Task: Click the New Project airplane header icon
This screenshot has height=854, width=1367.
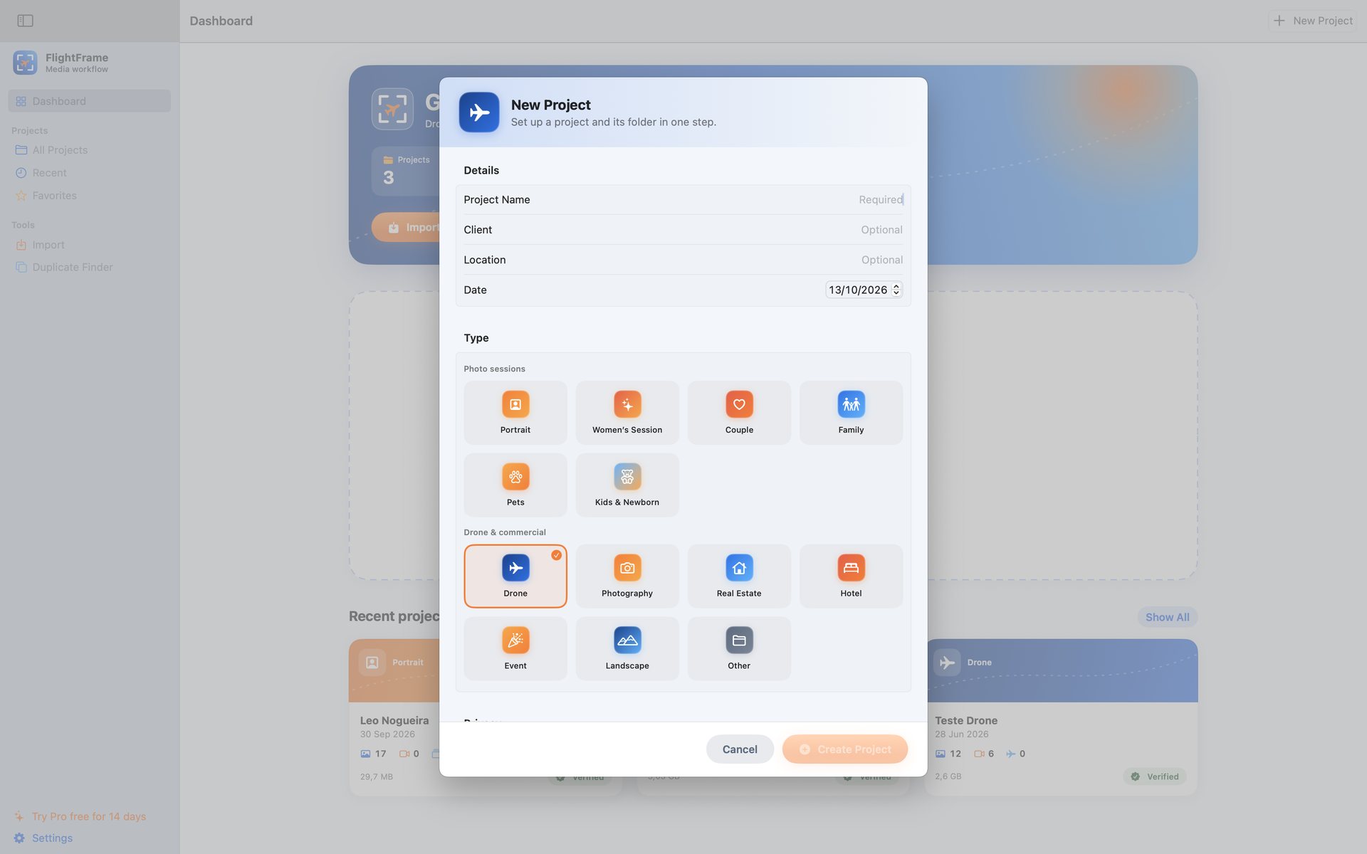Action: [479, 112]
